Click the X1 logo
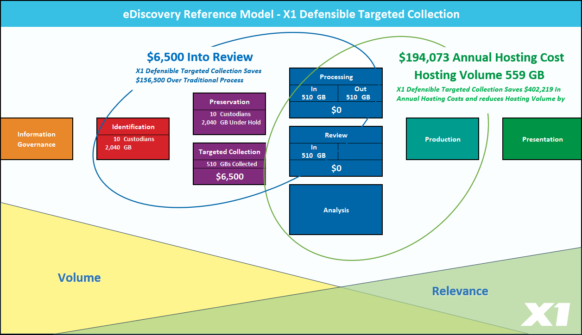The height and width of the screenshot is (335, 582). tap(545, 315)
